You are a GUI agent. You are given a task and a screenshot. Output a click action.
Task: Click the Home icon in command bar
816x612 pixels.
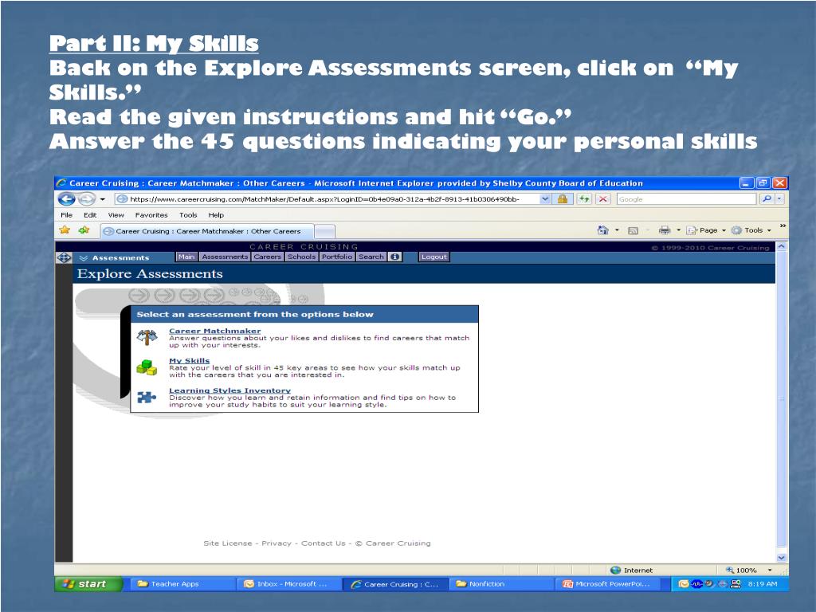point(602,230)
